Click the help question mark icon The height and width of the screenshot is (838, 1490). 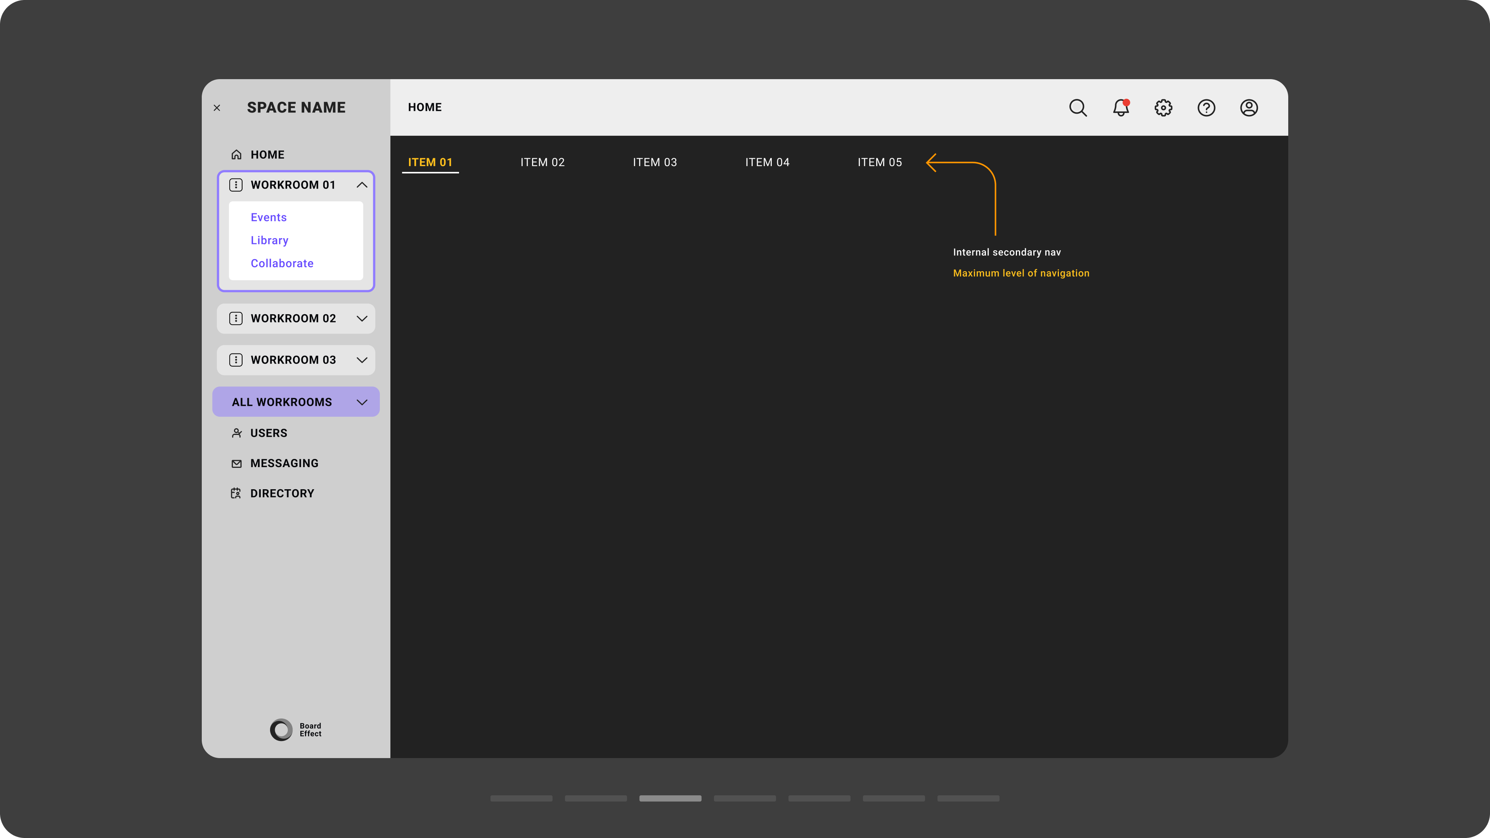(1206, 107)
